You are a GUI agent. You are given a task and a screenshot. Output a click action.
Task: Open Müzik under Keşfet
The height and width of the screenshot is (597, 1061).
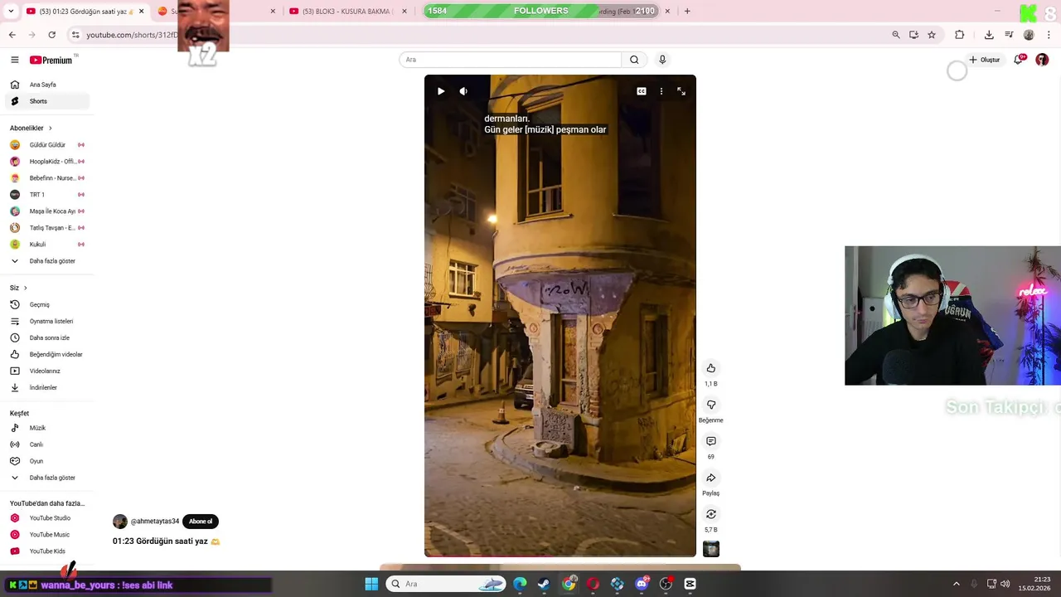(x=47, y=428)
